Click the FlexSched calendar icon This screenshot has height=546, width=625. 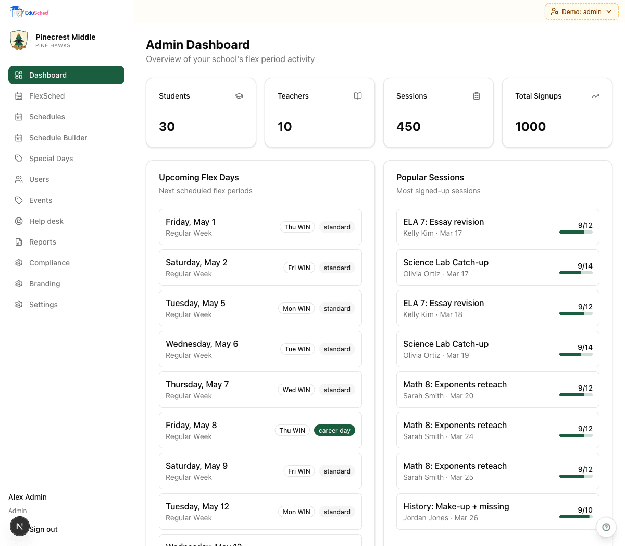click(x=19, y=96)
